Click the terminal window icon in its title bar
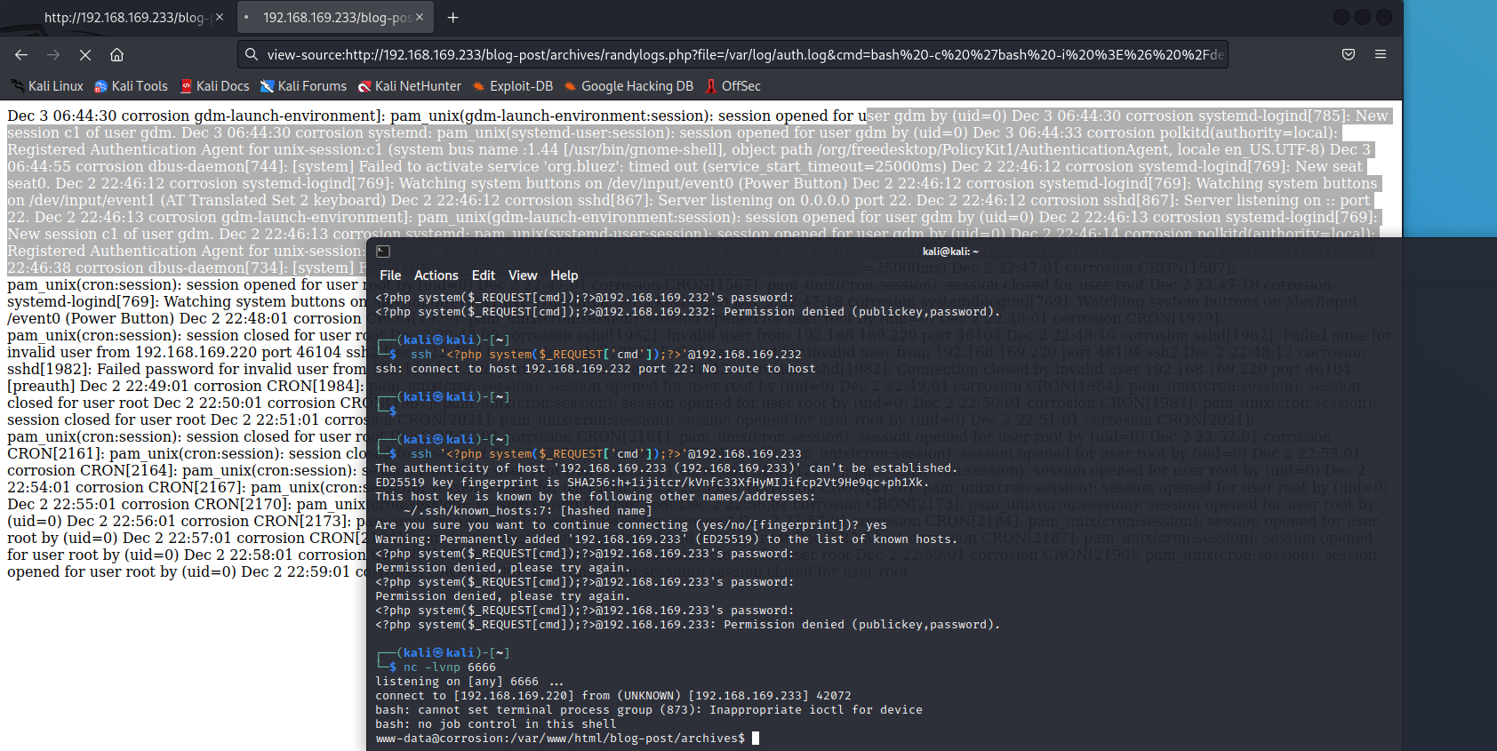 click(383, 252)
